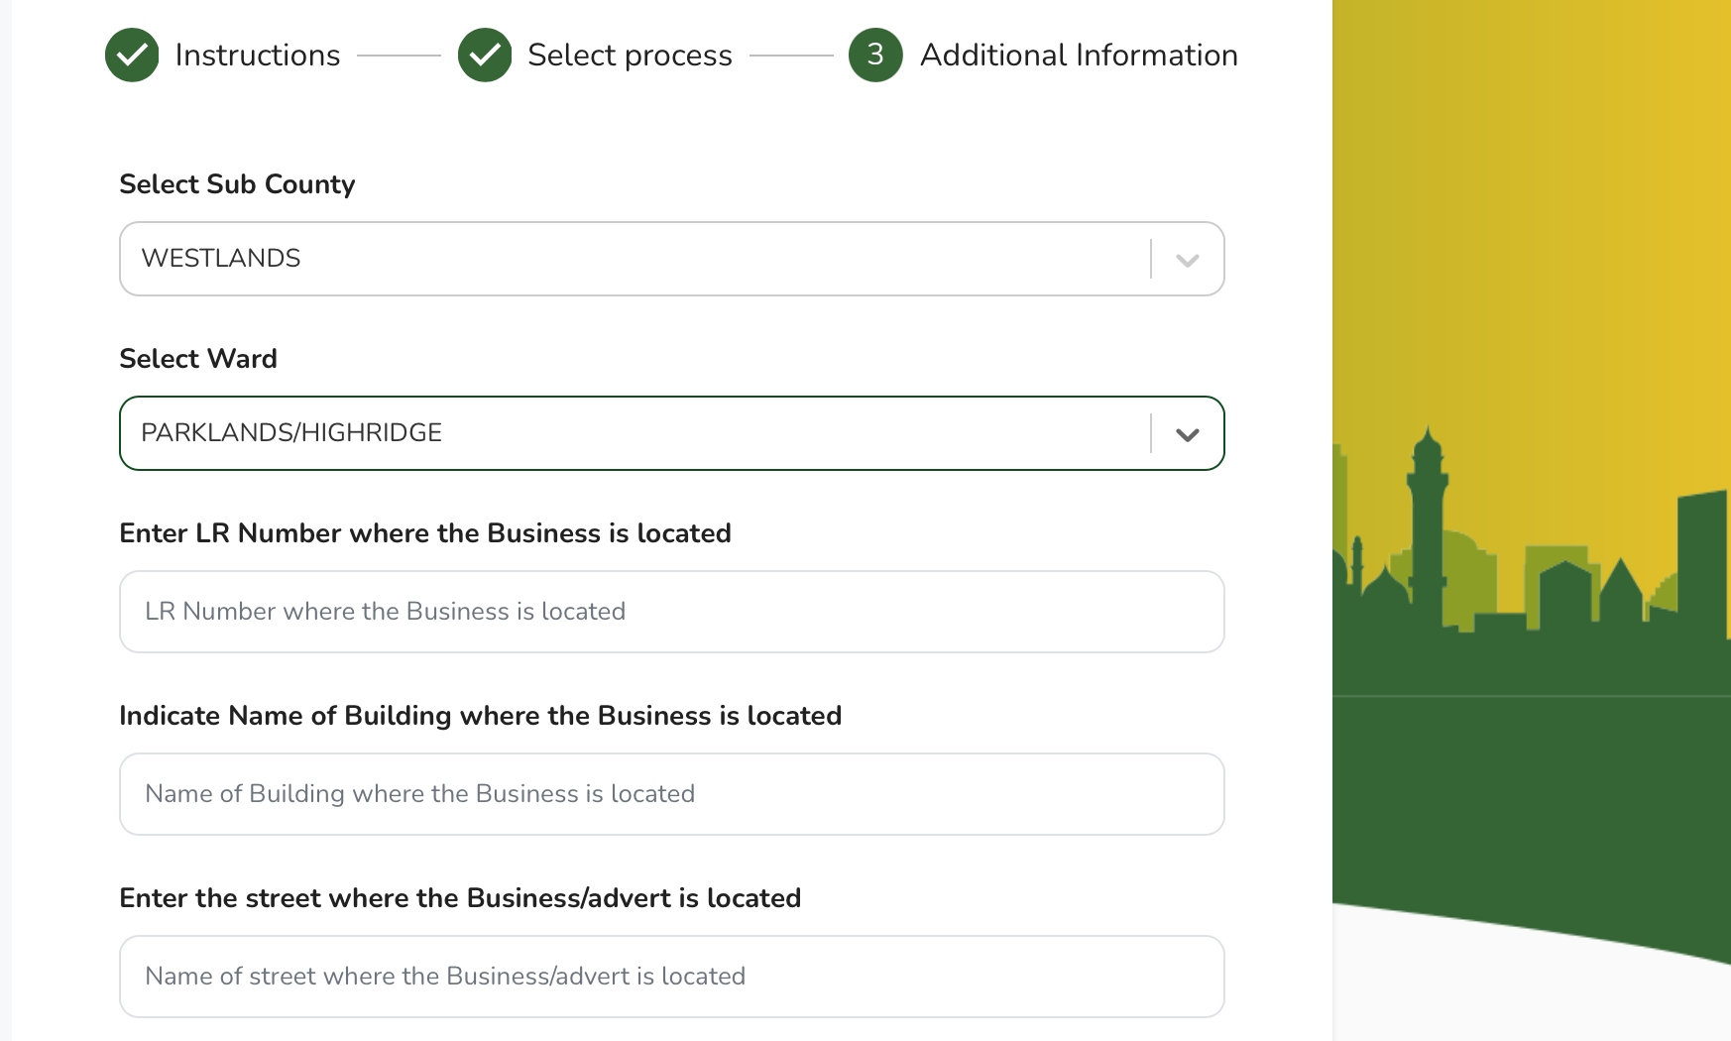Screen dimensions: 1731x1041
Task: Select the Additional Information step label
Action: pyautogui.click(x=1079, y=55)
